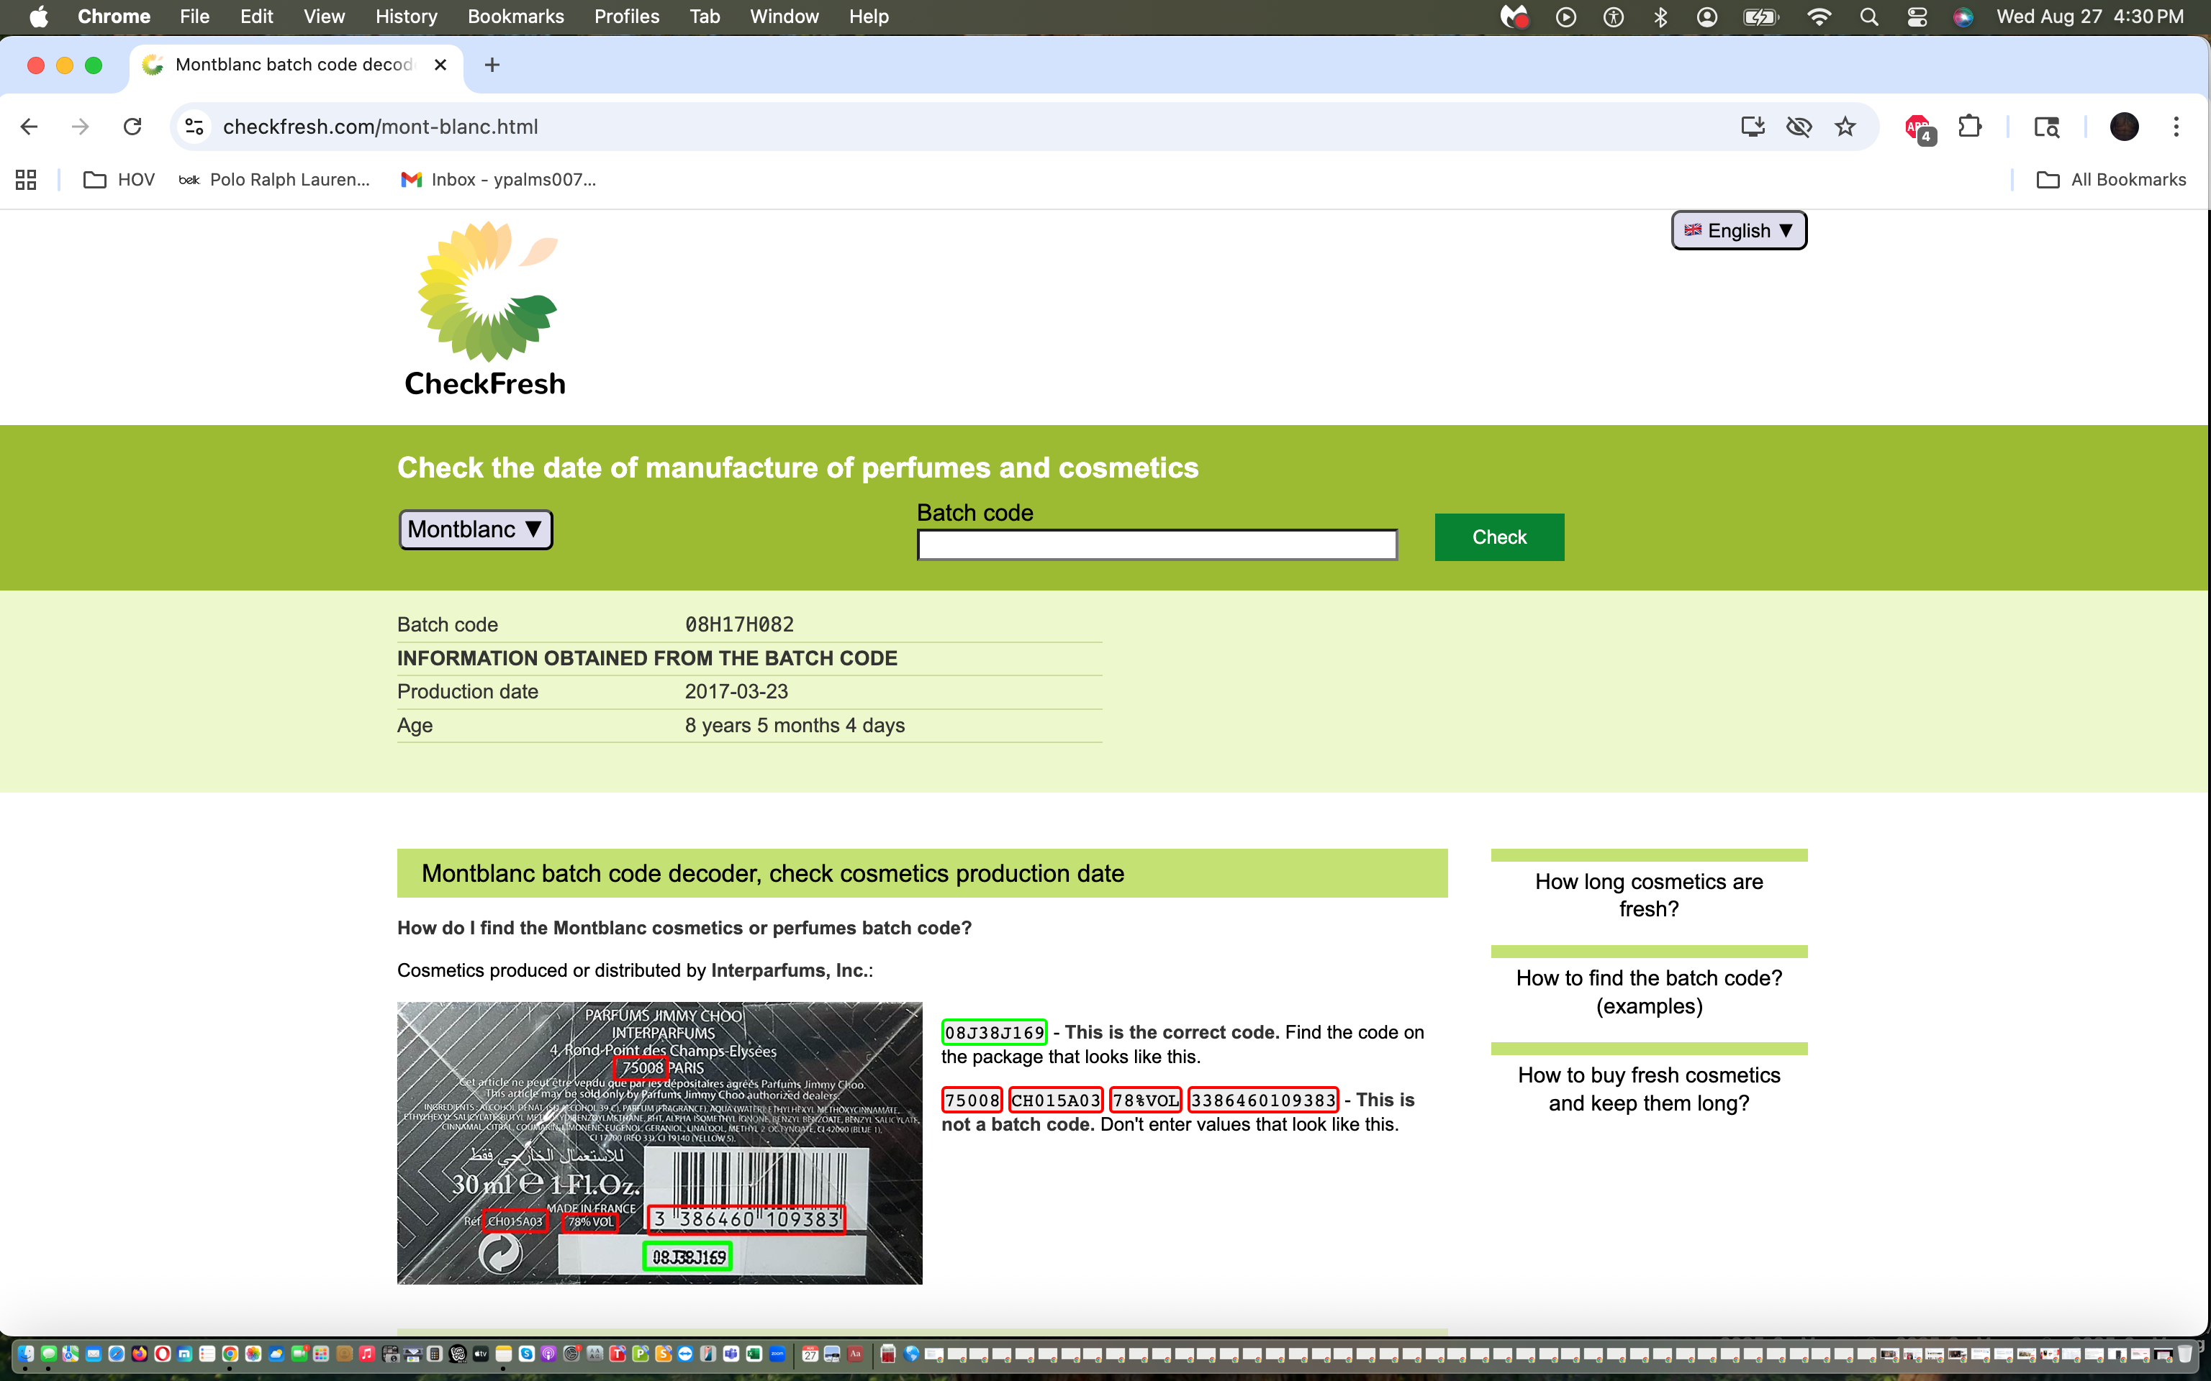Click the browser reload icon

132,127
